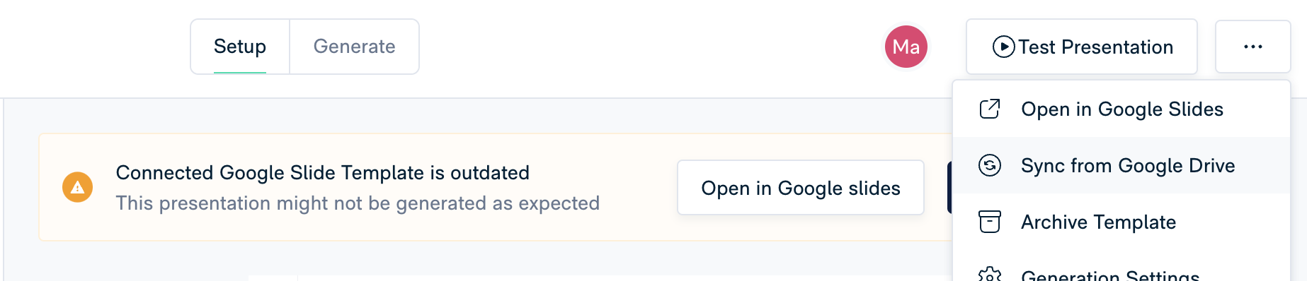Screen dimensions: 1307x281
Task: Click the orange warning triangle icon
Action: (77, 187)
